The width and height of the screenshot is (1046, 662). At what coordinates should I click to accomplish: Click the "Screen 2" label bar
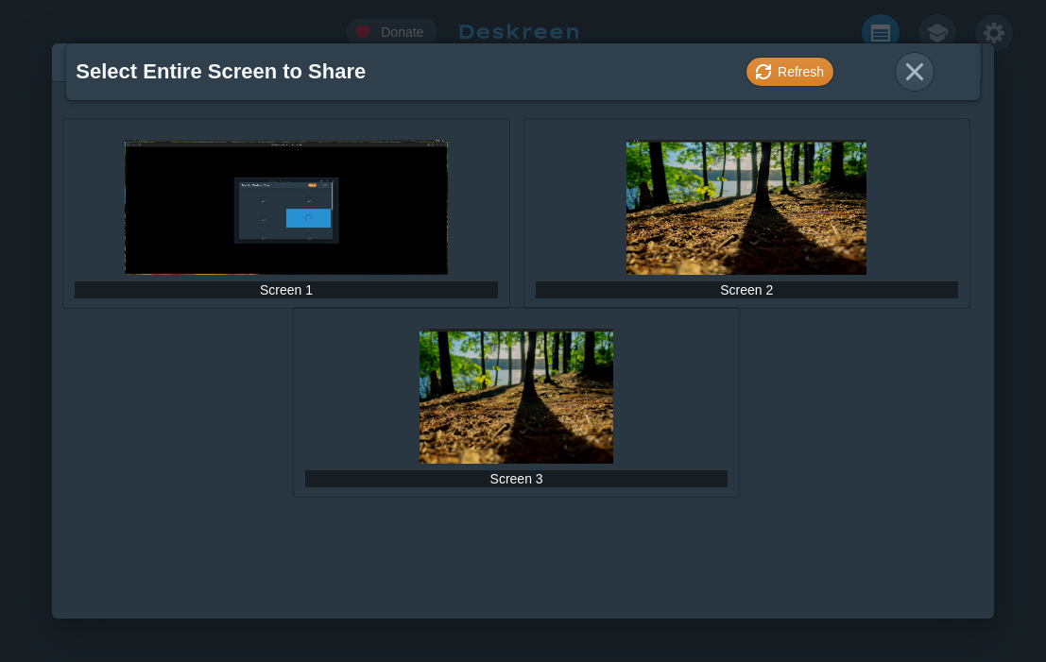[x=746, y=290]
